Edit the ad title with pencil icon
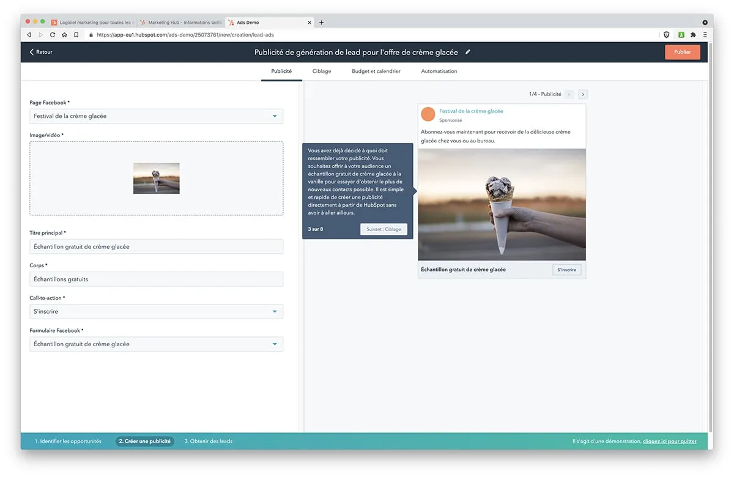Viewport: 734px width, 477px height. pyautogui.click(x=468, y=52)
